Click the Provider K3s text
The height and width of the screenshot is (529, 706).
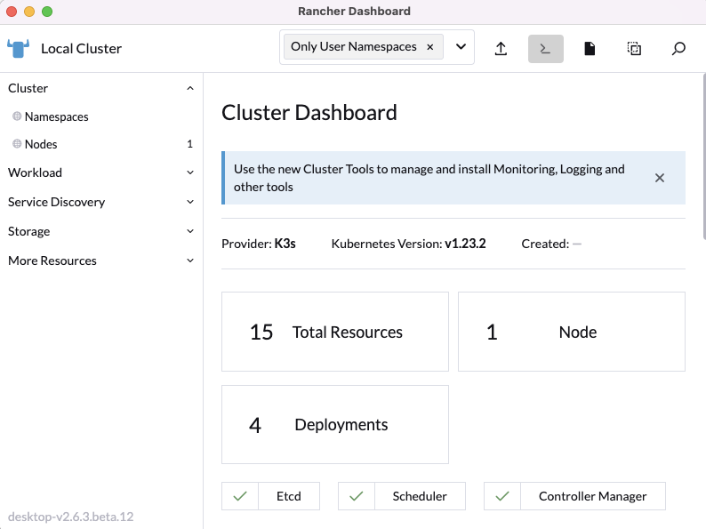(259, 244)
